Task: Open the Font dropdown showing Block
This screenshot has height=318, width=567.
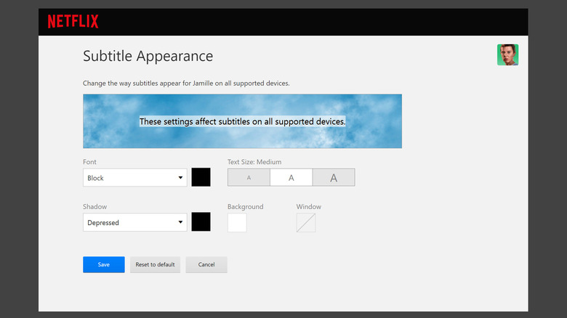Action: tap(135, 178)
